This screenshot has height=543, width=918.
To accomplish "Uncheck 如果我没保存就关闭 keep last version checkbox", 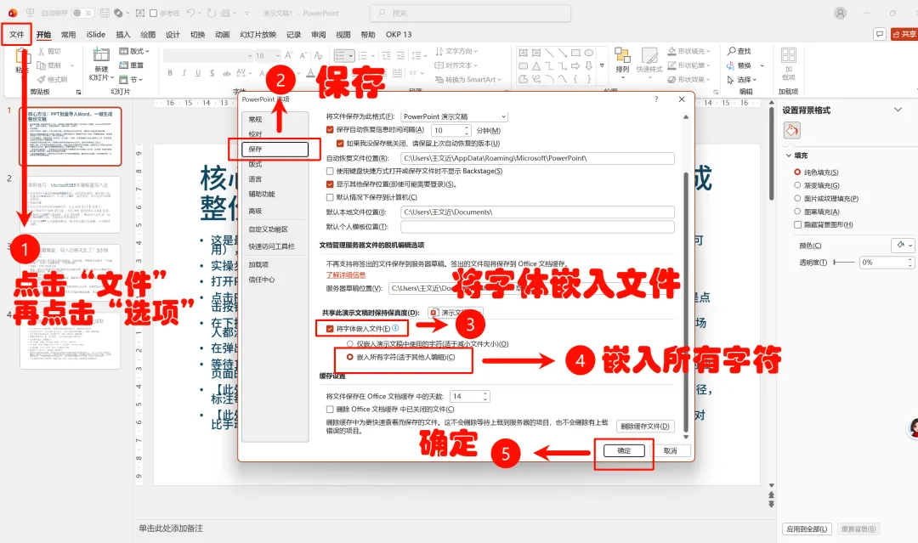I will [x=339, y=144].
